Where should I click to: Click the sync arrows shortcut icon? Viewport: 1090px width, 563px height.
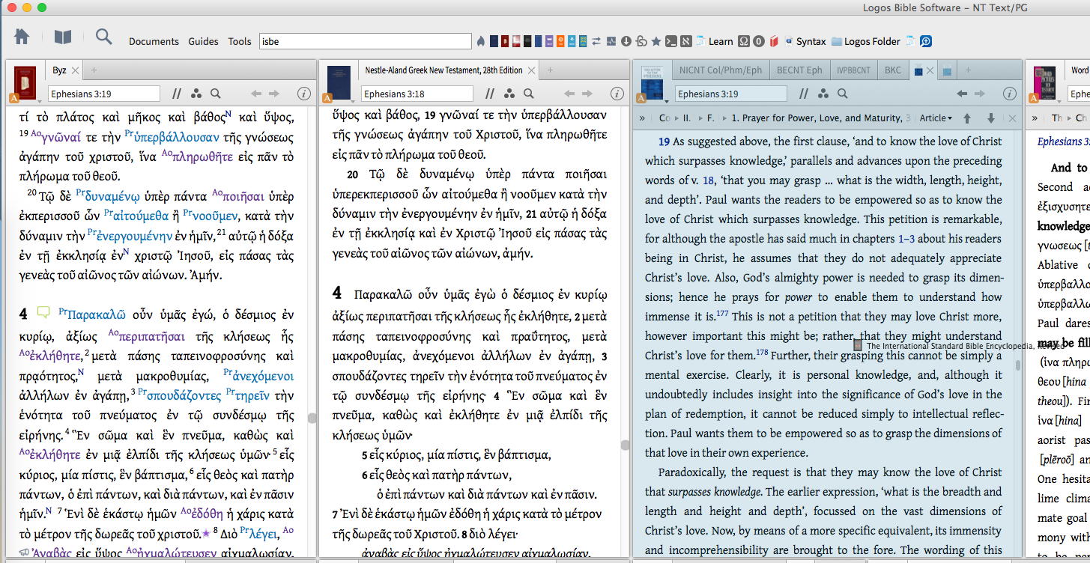click(x=597, y=41)
